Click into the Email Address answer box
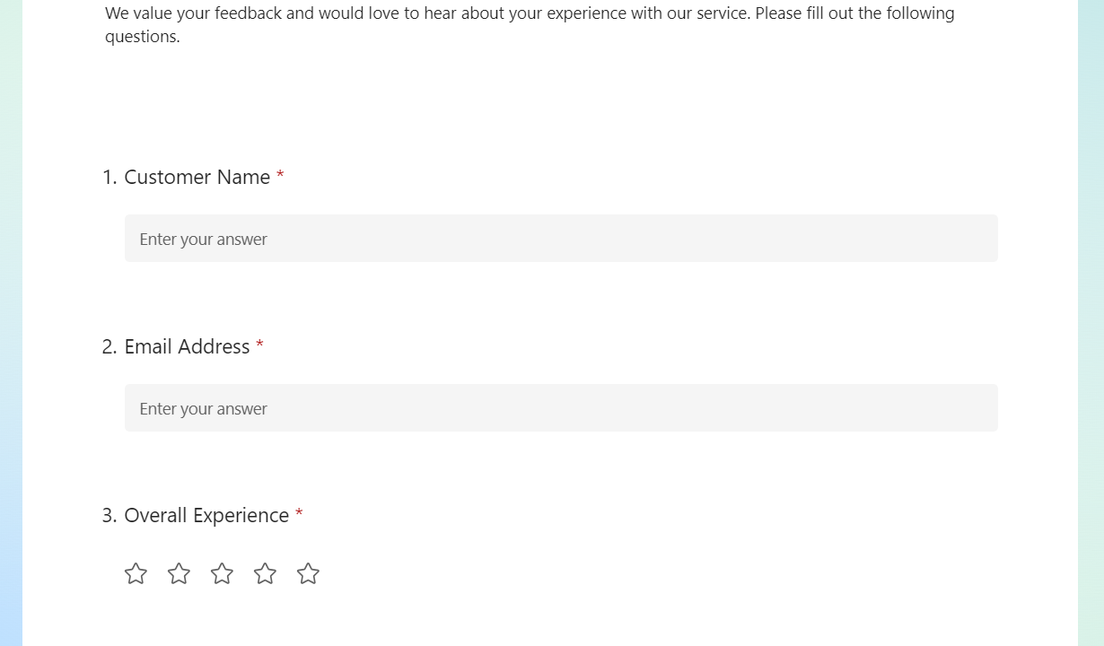Screen dimensions: 1104x646 (561, 408)
